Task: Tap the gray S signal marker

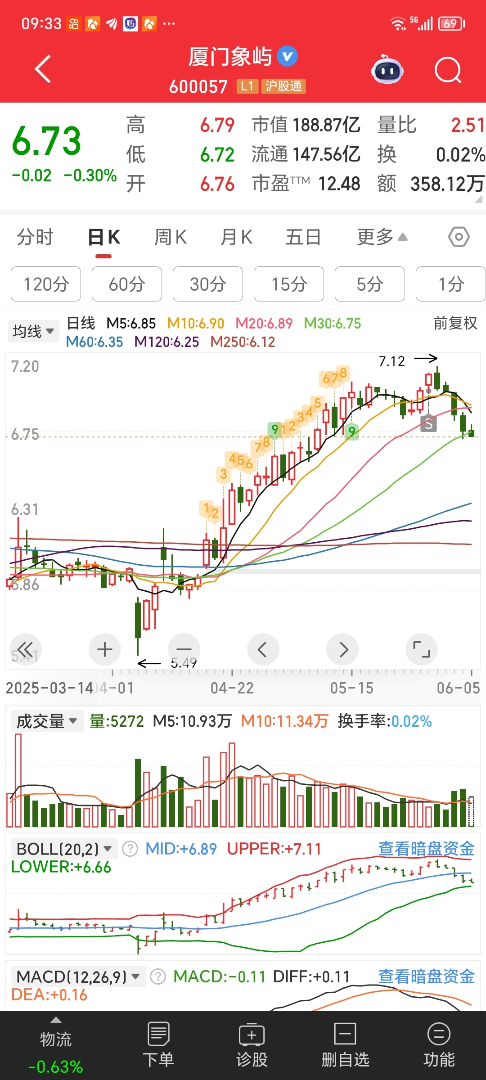Action: click(x=428, y=423)
